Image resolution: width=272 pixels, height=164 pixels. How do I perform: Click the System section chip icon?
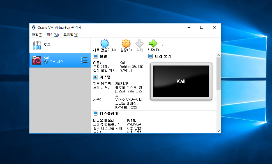pos(95,77)
